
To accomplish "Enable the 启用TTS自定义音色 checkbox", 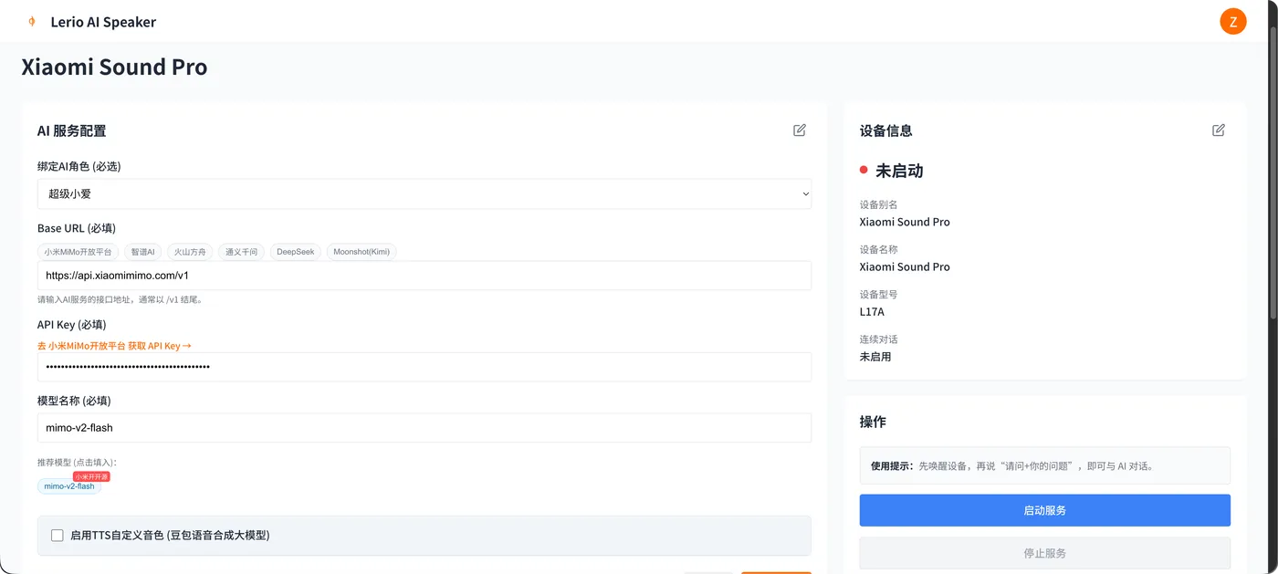I will (58, 536).
